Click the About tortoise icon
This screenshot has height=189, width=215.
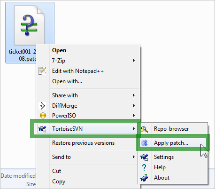(x=144, y=178)
